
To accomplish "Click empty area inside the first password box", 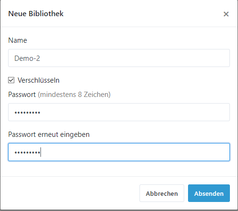I will pyautogui.click(x=135, y=112).
